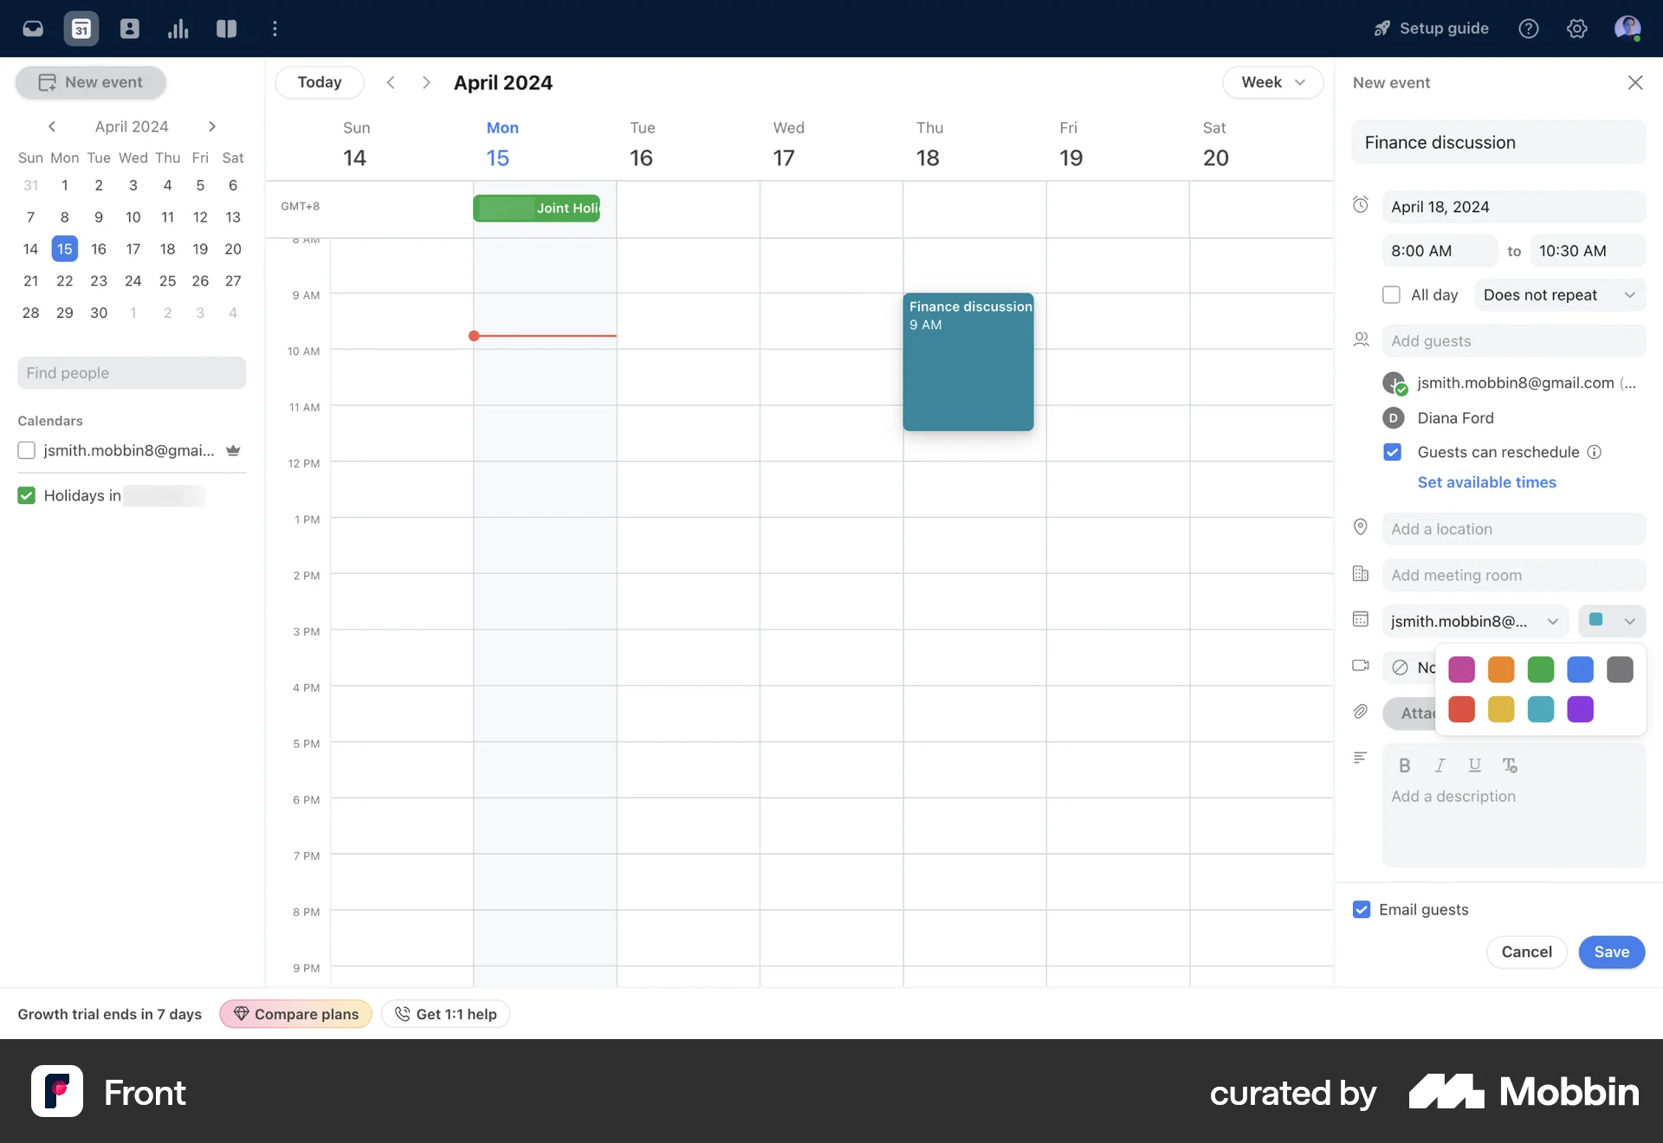Uncheck the All day option
Screen dimensions: 1663x1143
pos(1391,294)
